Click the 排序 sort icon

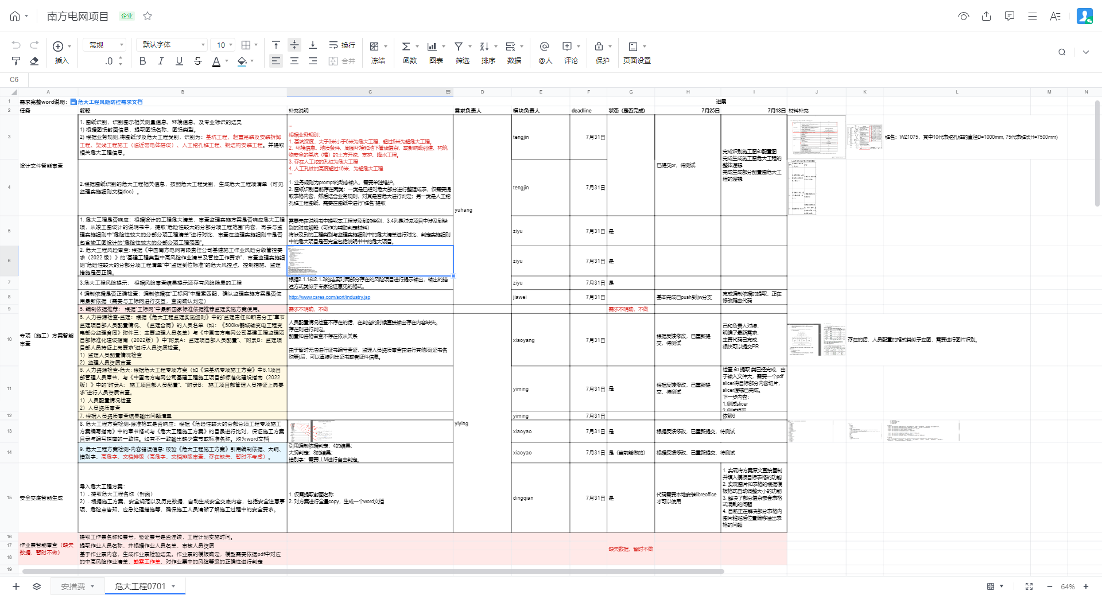(484, 46)
